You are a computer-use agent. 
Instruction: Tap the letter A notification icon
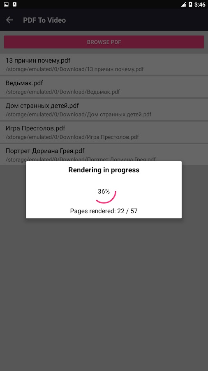coord(15,4)
